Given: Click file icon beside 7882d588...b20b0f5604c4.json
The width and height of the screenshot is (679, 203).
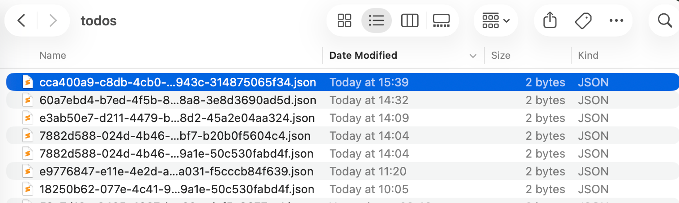Looking at the screenshot, I should (28, 136).
